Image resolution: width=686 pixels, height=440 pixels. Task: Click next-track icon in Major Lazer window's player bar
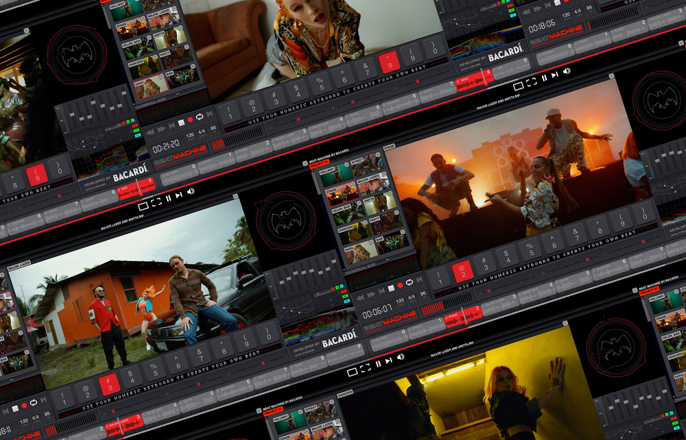pos(388,361)
